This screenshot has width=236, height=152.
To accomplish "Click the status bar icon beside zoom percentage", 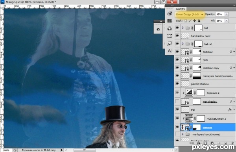I will click(15, 150).
